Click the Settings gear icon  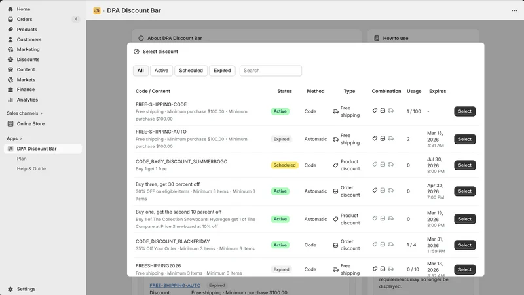[10, 289]
